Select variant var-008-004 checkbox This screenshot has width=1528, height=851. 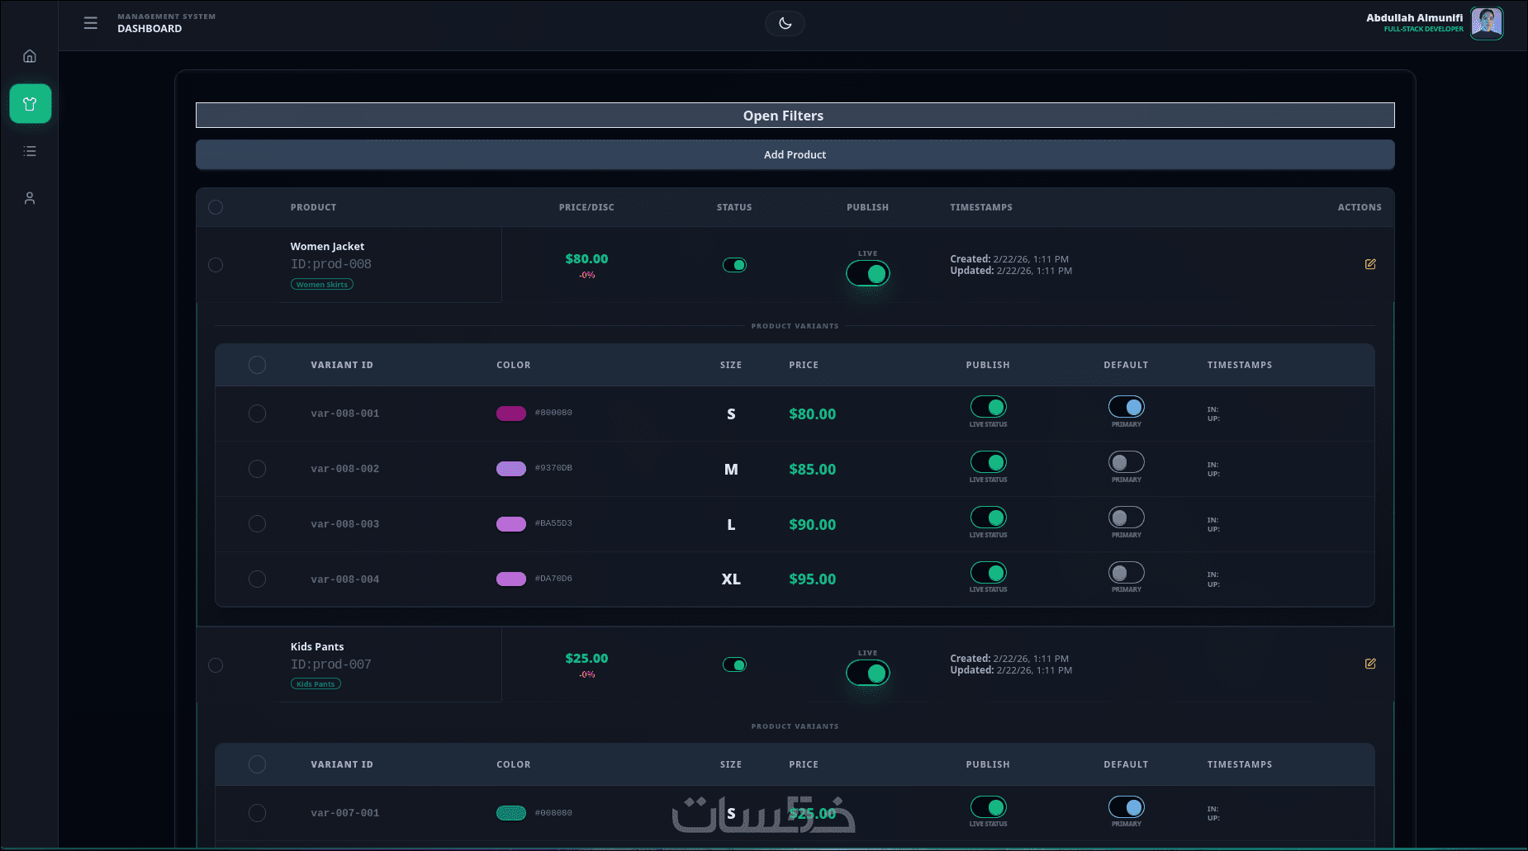(x=257, y=579)
